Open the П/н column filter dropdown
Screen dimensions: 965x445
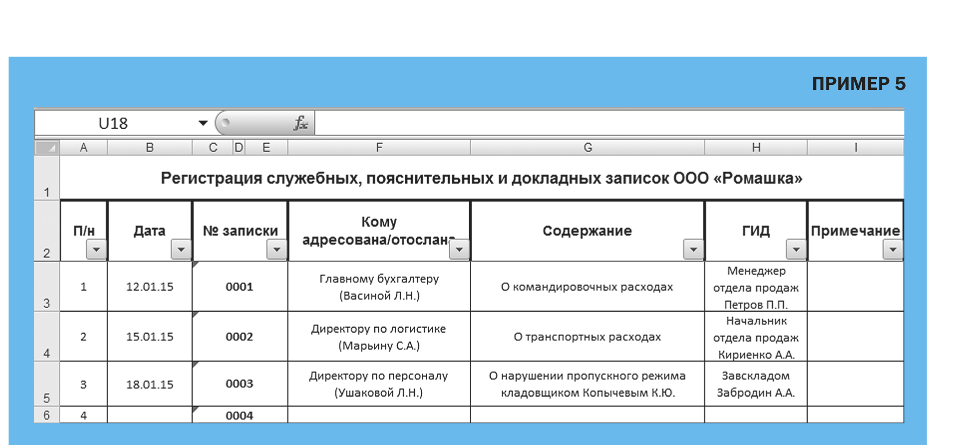click(x=96, y=250)
